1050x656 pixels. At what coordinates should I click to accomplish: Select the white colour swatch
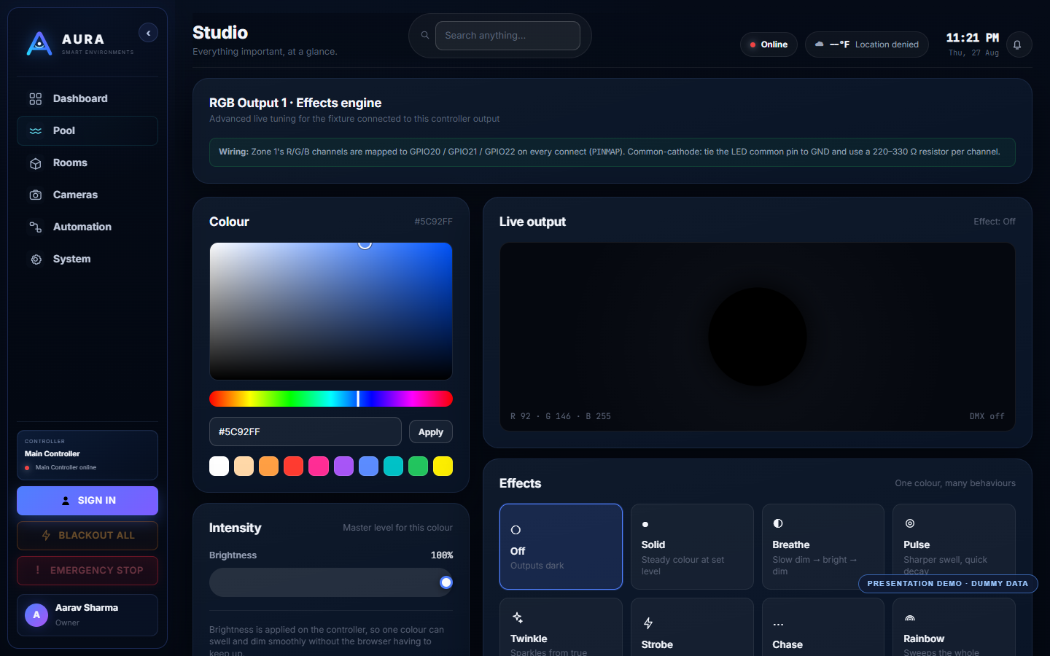coord(219,466)
